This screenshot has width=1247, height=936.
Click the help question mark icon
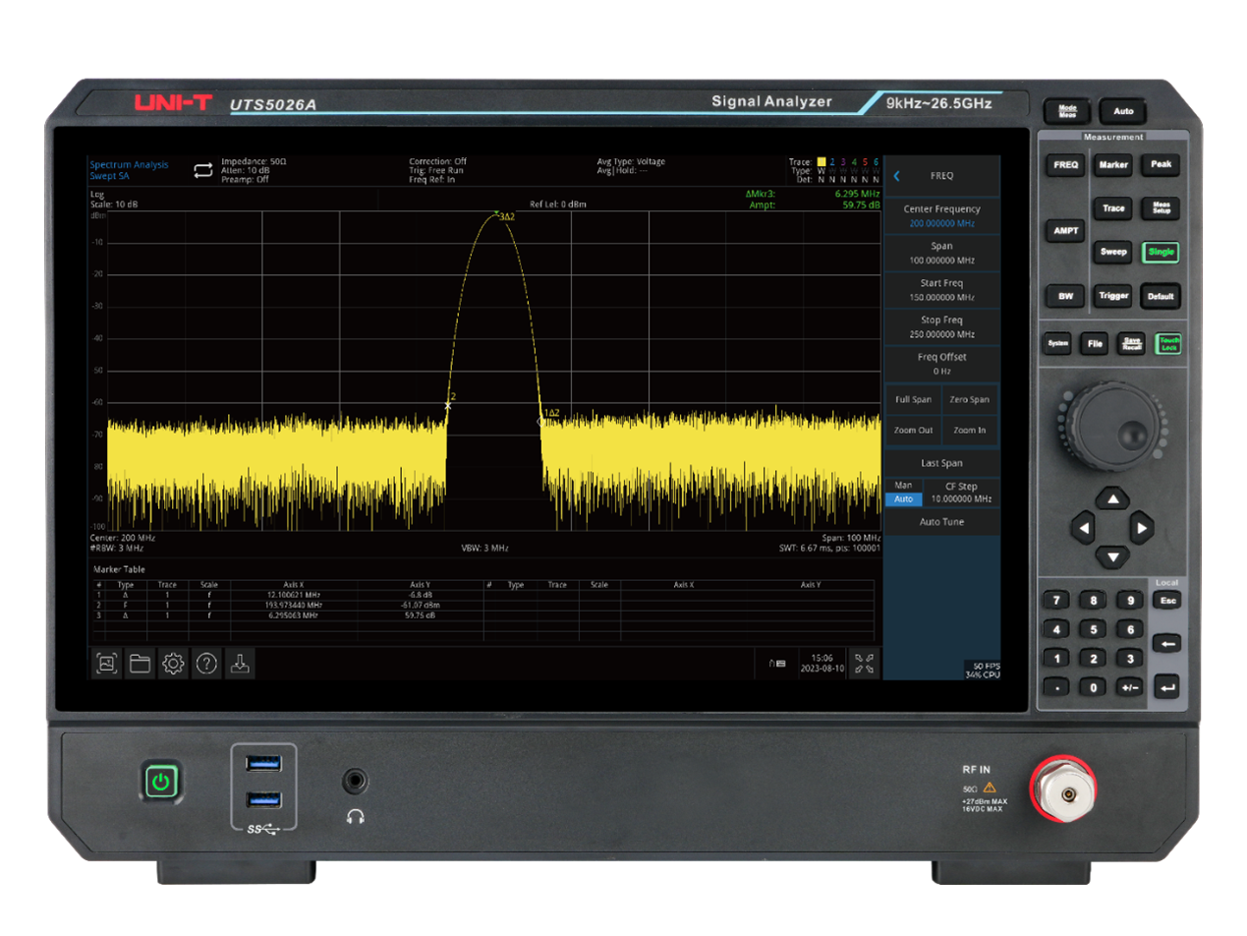(x=206, y=664)
